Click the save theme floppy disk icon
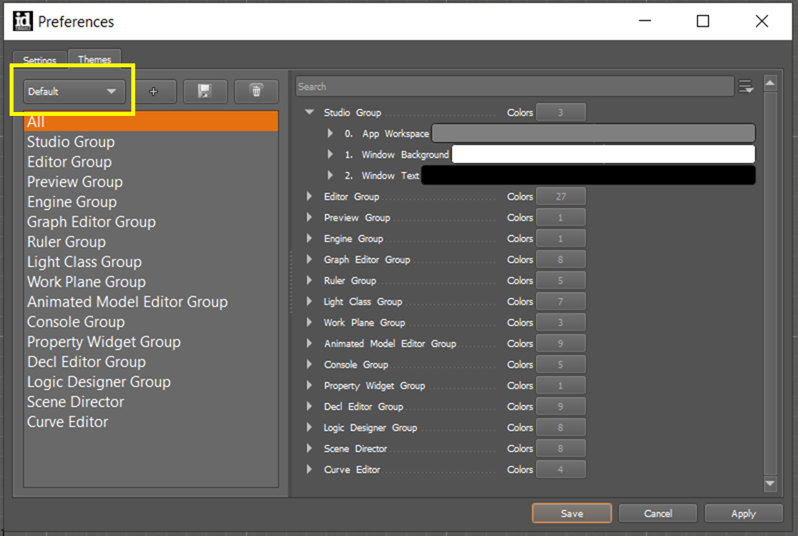 [205, 92]
